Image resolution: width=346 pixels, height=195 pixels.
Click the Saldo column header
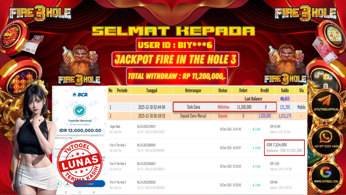click(x=284, y=90)
